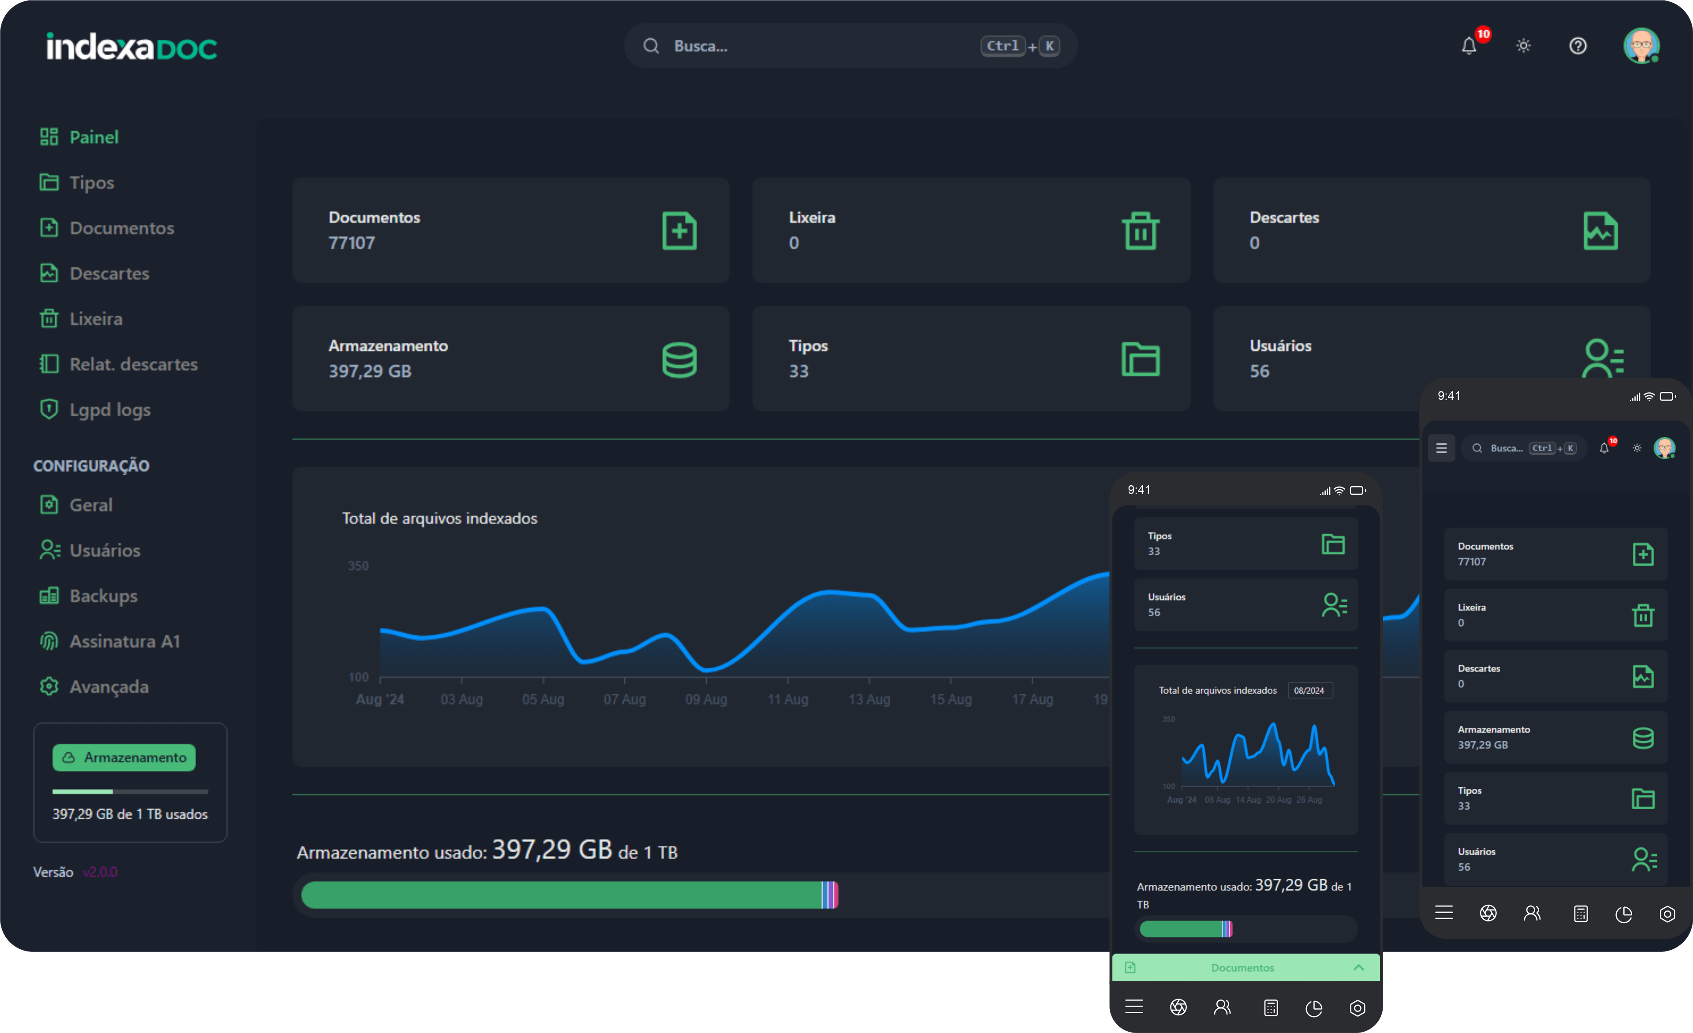Click the 'Total de arquivos indexados' desktop title
The image size is (1693, 1033).
pos(440,519)
